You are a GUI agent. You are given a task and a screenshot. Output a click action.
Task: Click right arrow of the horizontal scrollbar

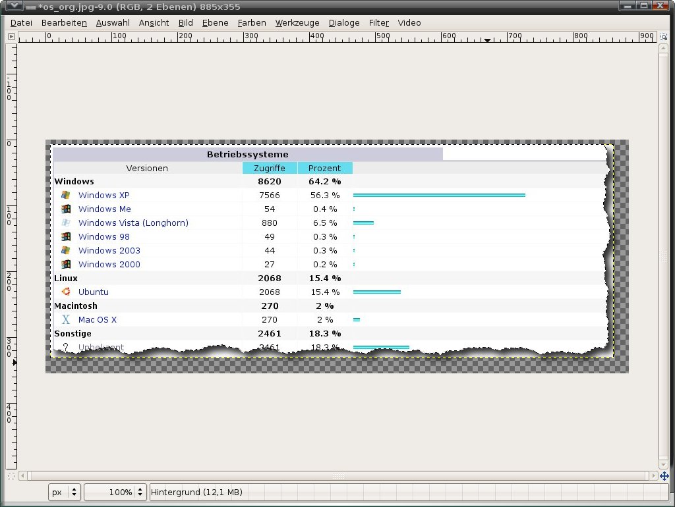(x=653, y=475)
